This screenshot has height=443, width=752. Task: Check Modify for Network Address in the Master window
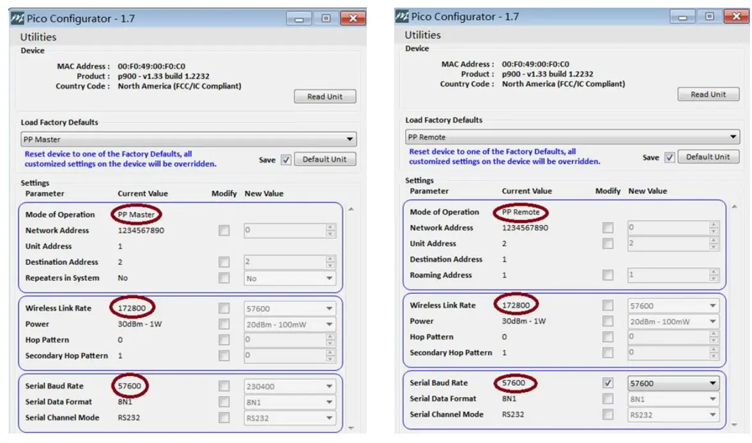pyautogui.click(x=224, y=230)
